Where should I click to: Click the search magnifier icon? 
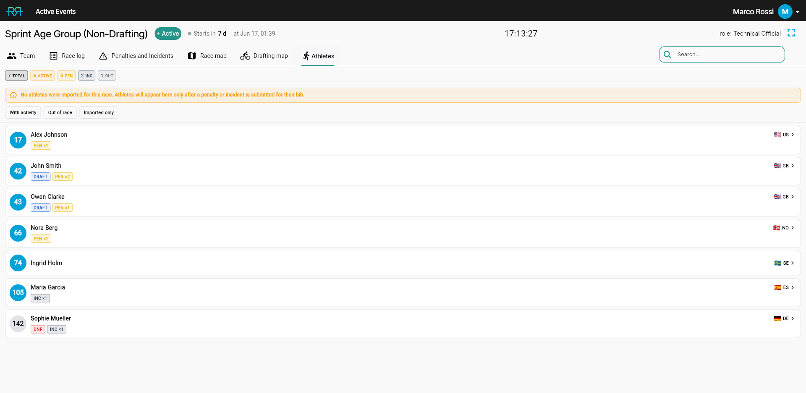(x=667, y=55)
